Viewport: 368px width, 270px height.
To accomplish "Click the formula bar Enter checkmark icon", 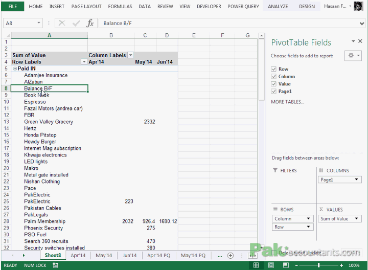I will pyautogui.click(x=76, y=23).
